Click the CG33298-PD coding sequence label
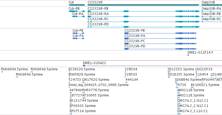Viewport: 222px width, 115px height. [135, 46]
